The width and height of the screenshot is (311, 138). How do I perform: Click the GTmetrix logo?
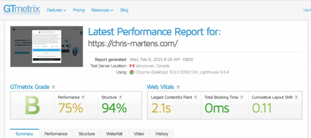pos(22,9)
